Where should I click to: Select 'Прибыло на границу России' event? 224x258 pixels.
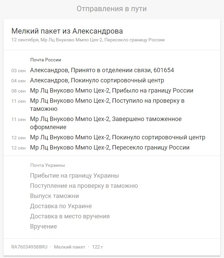pos(111,91)
